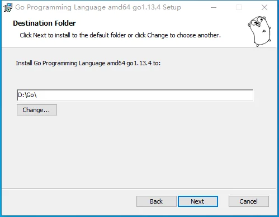The image size is (279, 217).
Task: Click the 'Destination Folder' heading
Action: click(x=44, y=23)
